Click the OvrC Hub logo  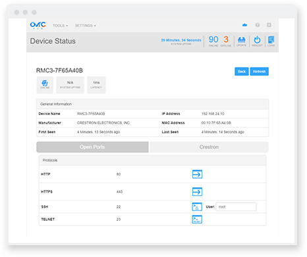coord(38,25)
